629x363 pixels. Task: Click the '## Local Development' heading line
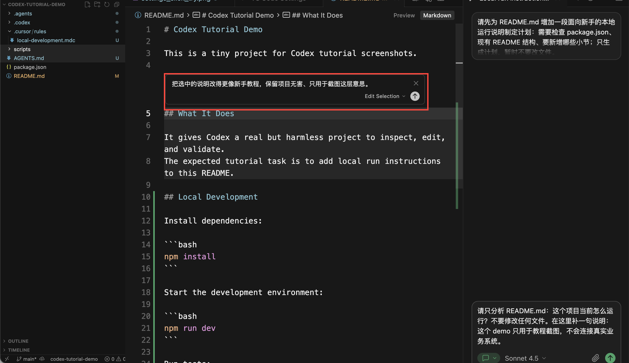[211, 197]
